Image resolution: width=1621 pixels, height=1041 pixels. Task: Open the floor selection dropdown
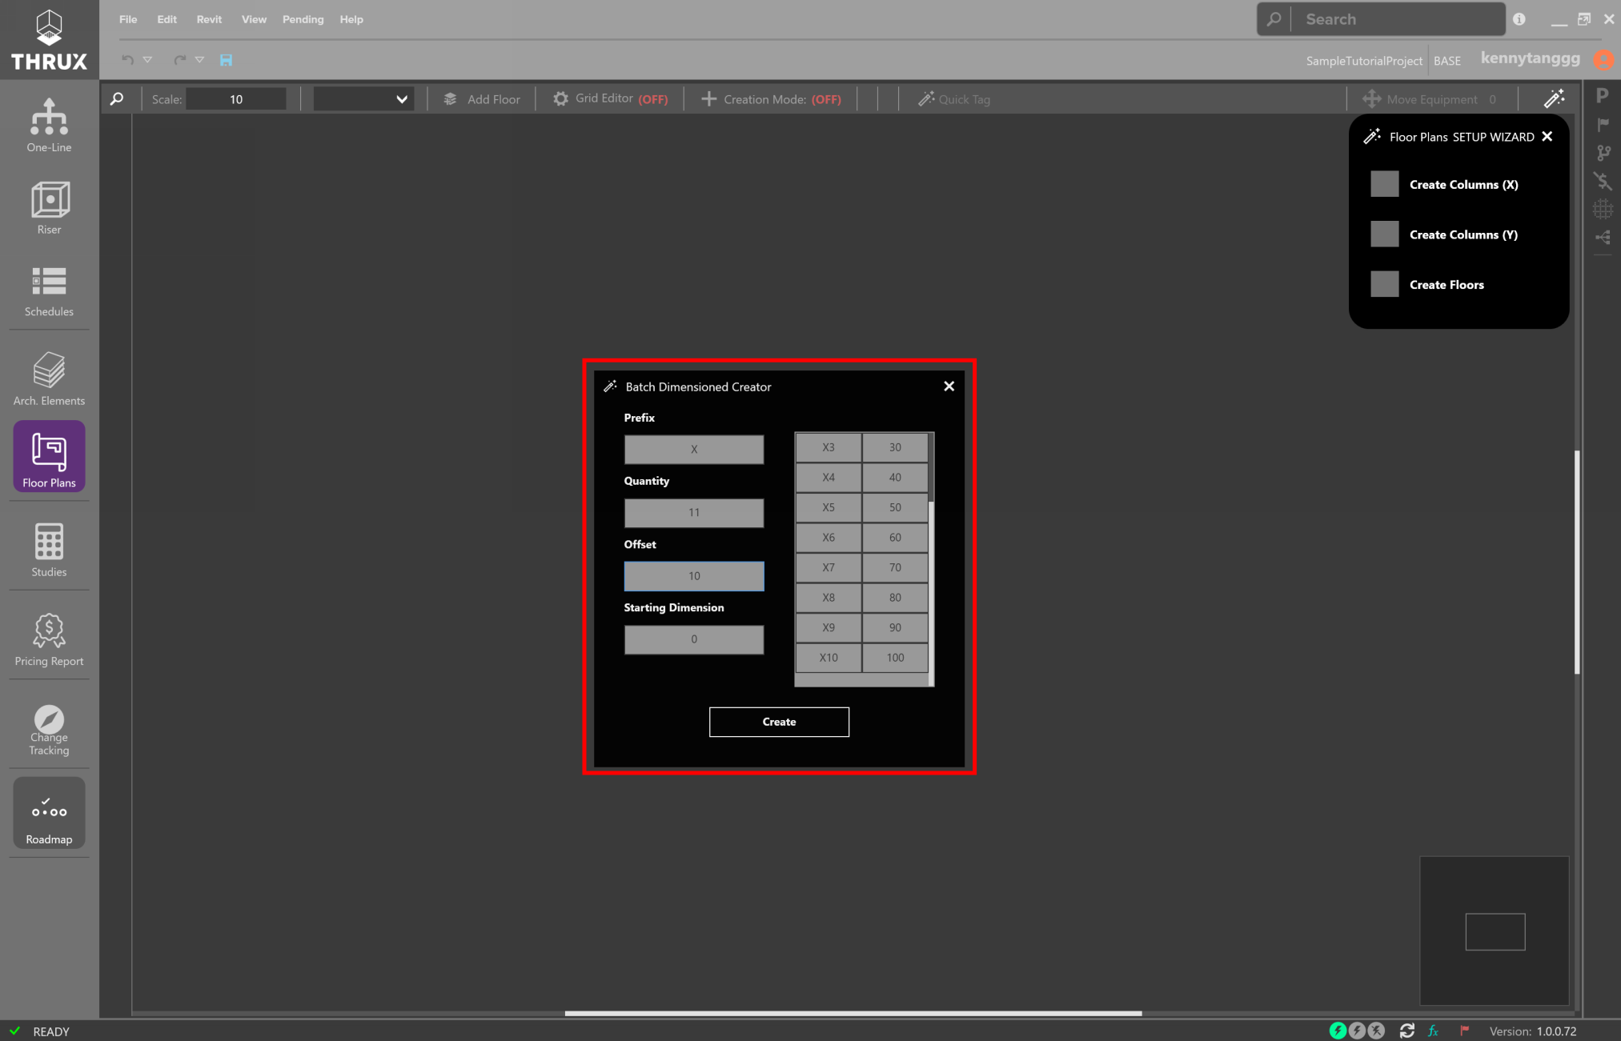pos(363,99)
